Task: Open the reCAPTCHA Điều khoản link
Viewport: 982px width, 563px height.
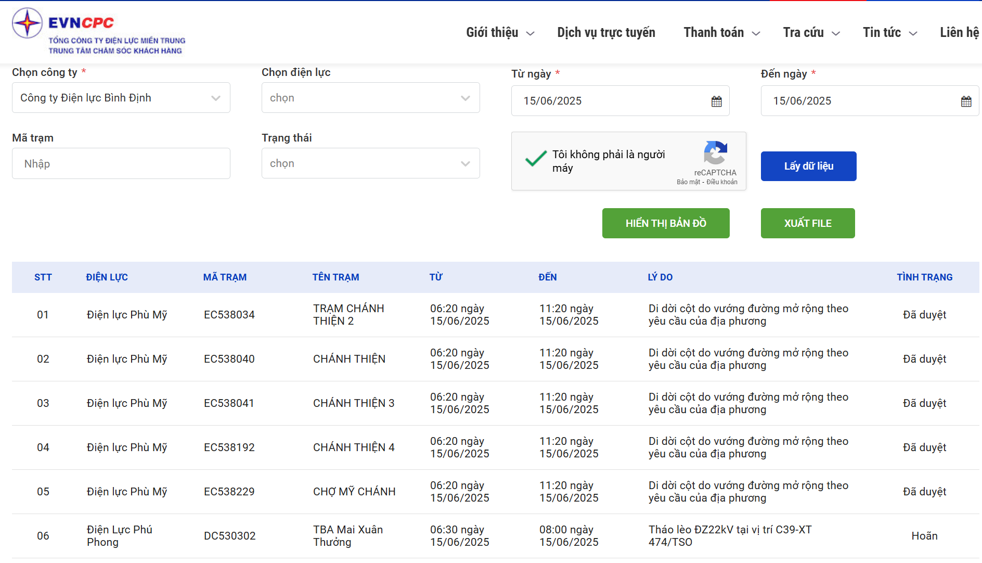Action: pyautogui.click(x=722, y=182)
